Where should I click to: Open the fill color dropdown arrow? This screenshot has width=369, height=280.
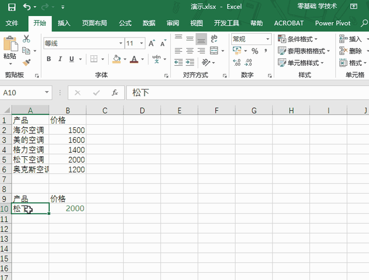[x=125, y=59]
